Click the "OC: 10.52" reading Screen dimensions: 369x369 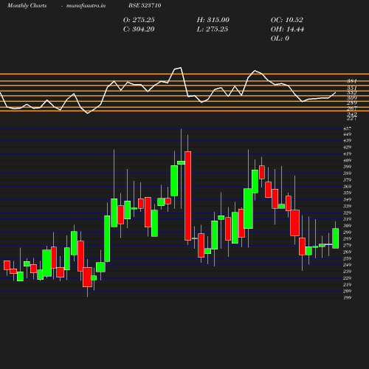(287, 20)
